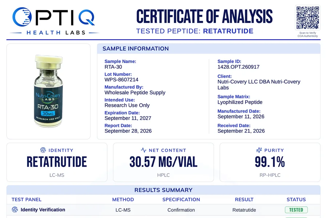
Task: Click the 'Scan to Verify COA Authenticity' caption
Action: coord(308,35)
